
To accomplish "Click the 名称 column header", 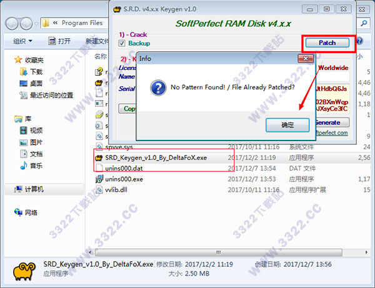I will click(101, 57).
